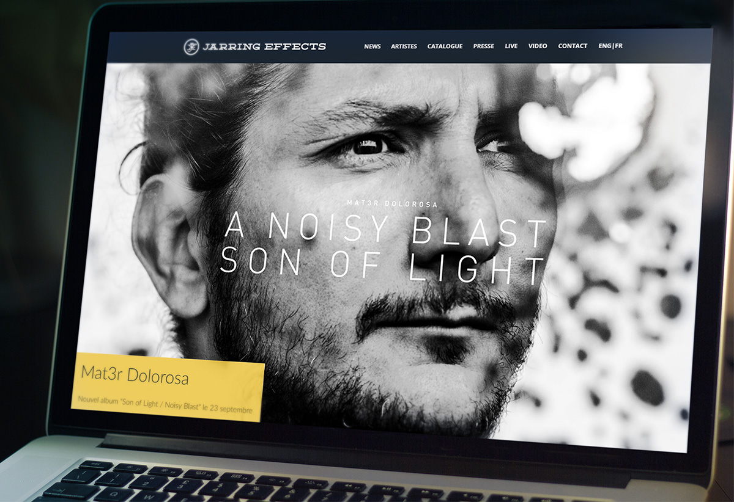Open the Live page
734x502 pixels.
pyautogui.click(x=511, y=46)
